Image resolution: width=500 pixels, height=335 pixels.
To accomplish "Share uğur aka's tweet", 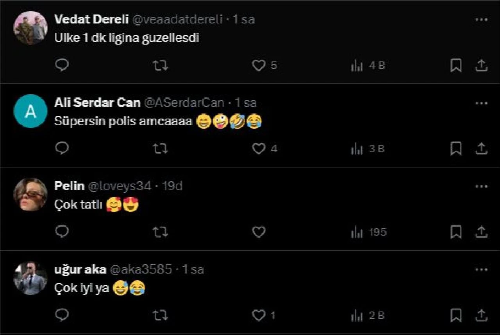I will click(481, 315).
